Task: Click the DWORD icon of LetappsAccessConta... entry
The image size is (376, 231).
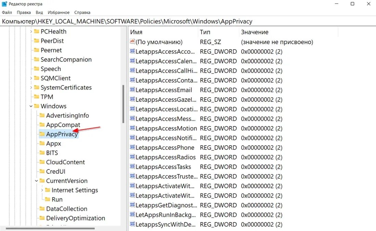Action: point(132,80)
